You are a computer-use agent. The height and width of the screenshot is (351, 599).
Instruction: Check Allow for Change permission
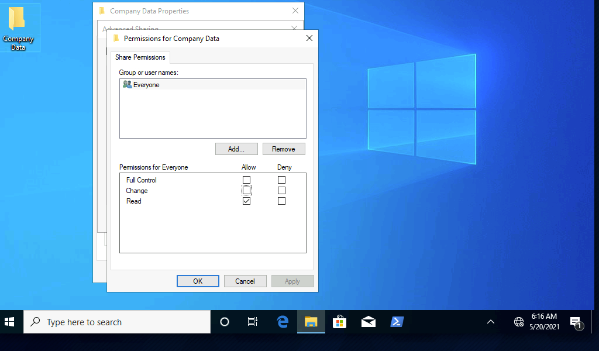[x=246, y=191]
